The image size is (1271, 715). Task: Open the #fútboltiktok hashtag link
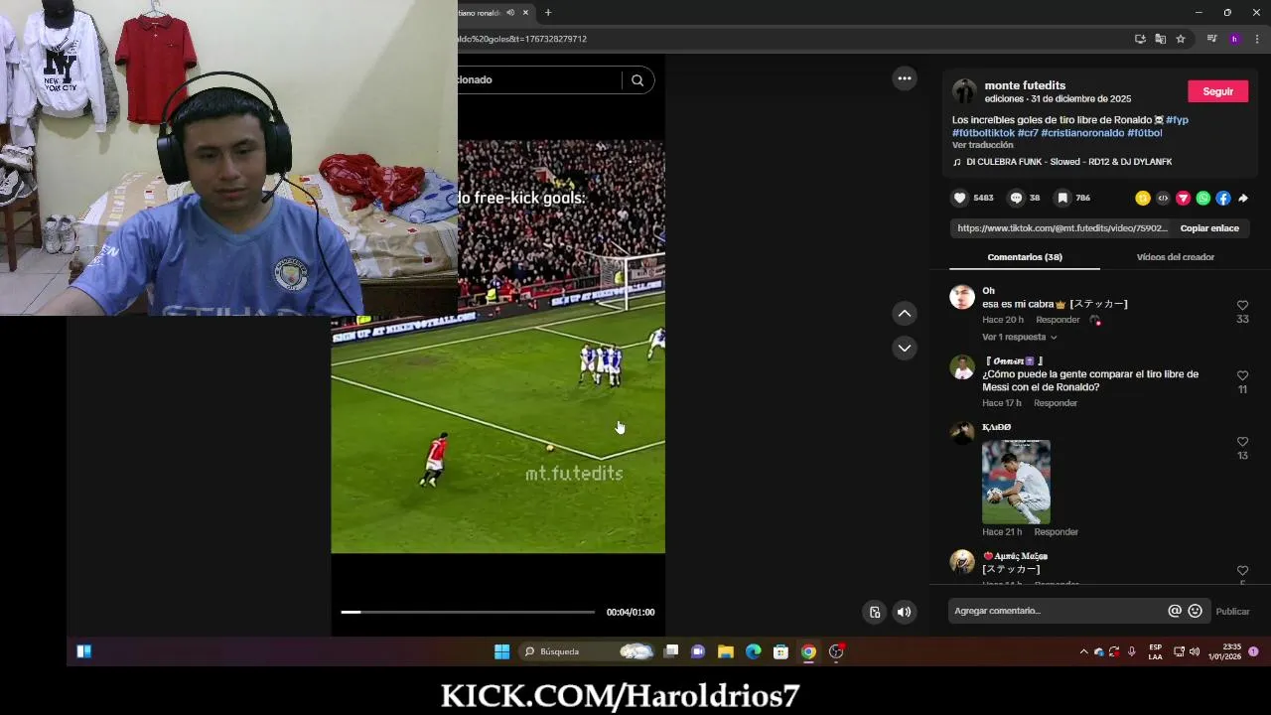983,133
